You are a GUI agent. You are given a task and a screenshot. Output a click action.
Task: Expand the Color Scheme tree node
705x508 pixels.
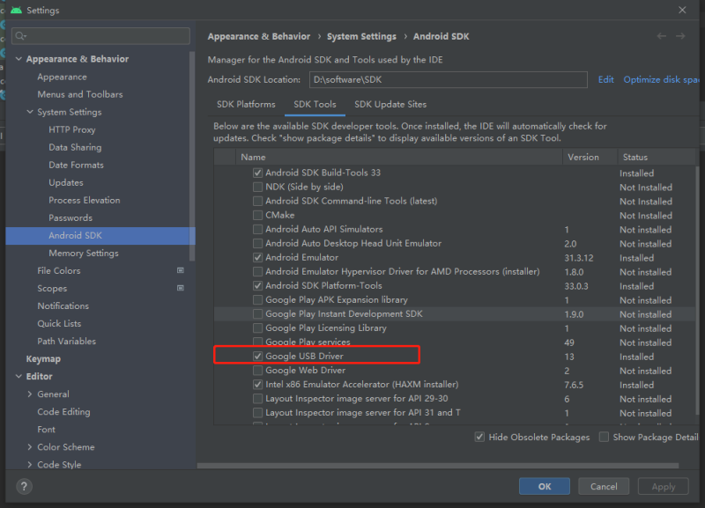click(x=30, y=447)
